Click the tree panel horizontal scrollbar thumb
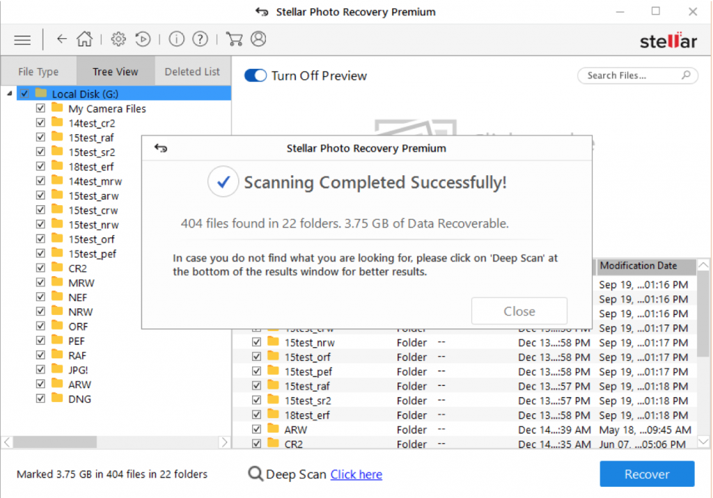 54,442
